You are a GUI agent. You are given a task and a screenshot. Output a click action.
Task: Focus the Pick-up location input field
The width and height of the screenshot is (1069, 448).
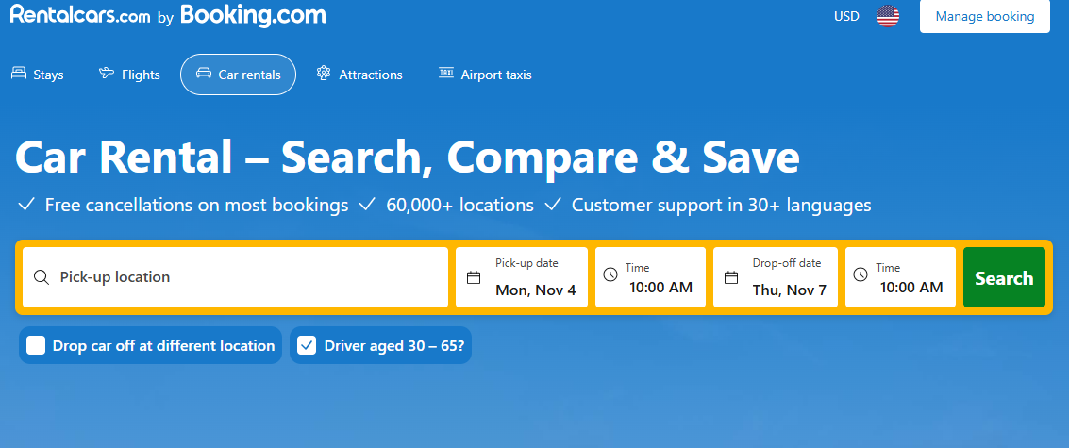click(245, 277)
